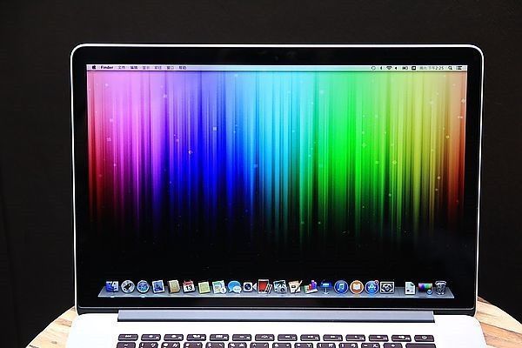Open the Documents stack in Dock

click(x=410, y=288)
